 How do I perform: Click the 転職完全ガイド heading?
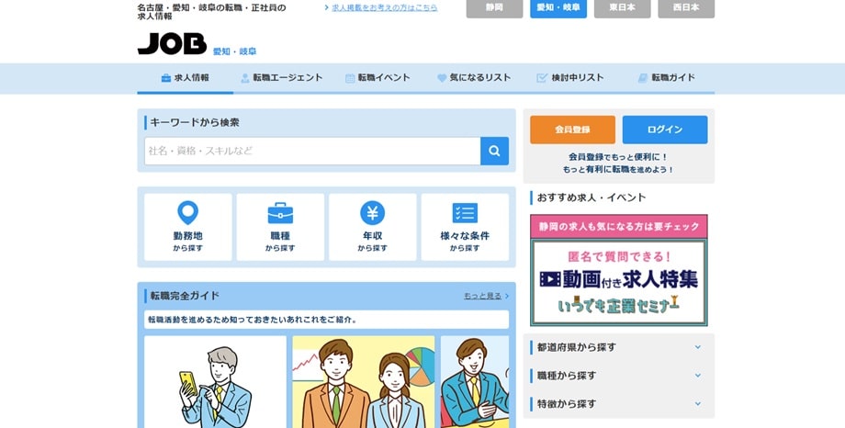pyautogui.click(x=185, y=296)
